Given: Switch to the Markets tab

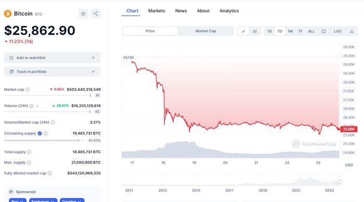Looking at the screenshot, I should (x=157, y=11).
